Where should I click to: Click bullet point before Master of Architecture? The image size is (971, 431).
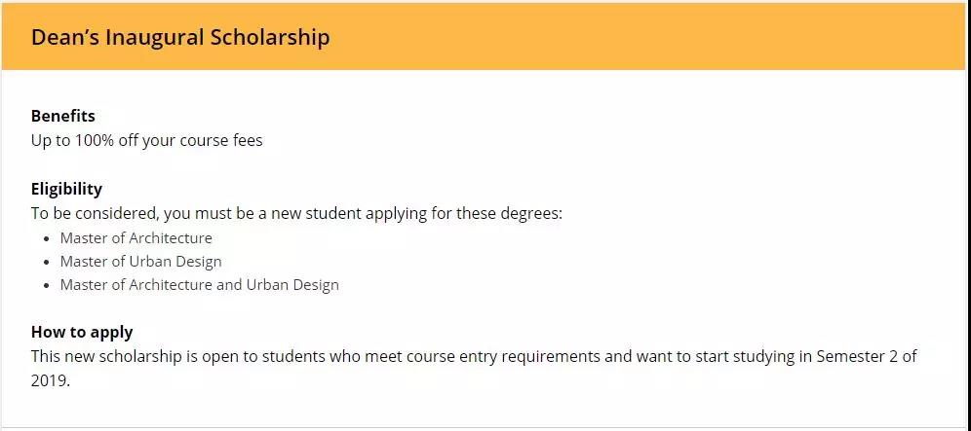click(48, 238)
